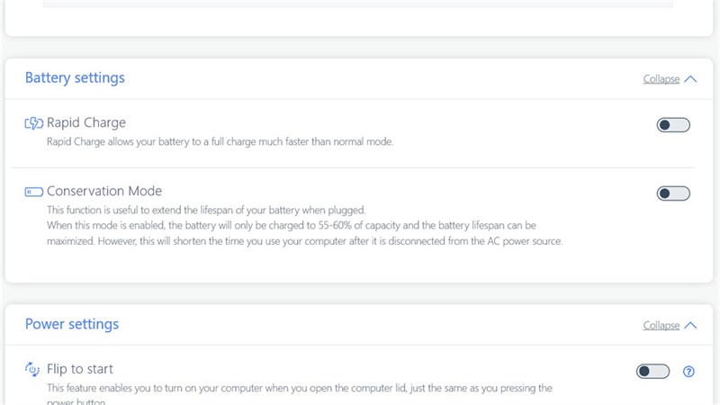720x405 pixels.
Task: Click the Flip to start icon
Action: click(33, 369)
